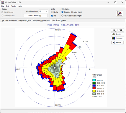Expand the Wind Directions dropdown
The height and width of the screenshot is (113, 126).
pos(47,11)
